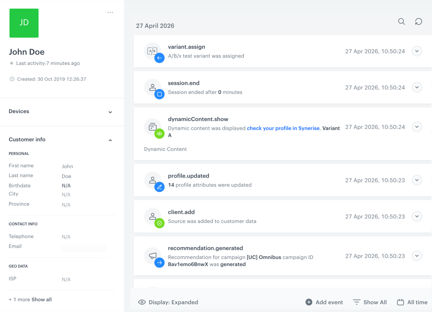Collapse the Customer info section
The width and height of the screenshot is (432, 312).
(x=110, y=140)
